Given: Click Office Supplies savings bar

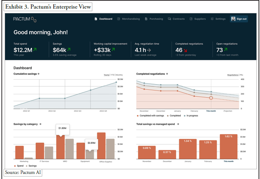Looking at the screenshot, I should (x=110, y=149).
